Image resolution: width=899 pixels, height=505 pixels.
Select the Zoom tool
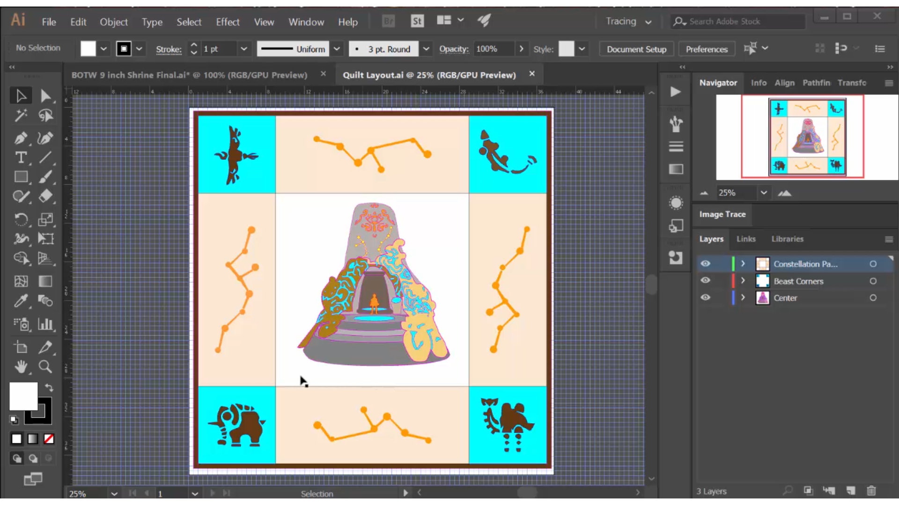coord(45,367)
